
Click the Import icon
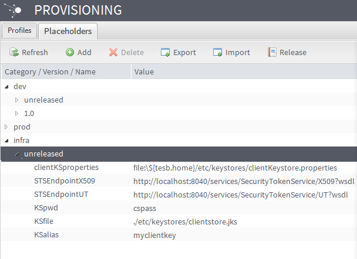pos(218,53)
